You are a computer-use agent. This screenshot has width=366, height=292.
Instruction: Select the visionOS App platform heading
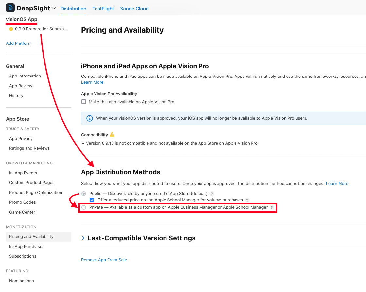22,19
